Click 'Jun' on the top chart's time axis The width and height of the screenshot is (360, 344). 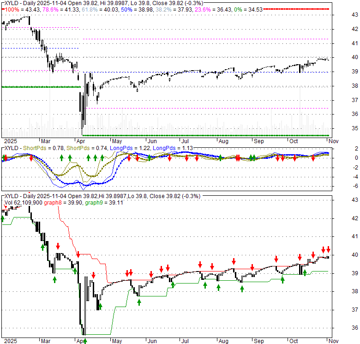click(x=152, y=141)
